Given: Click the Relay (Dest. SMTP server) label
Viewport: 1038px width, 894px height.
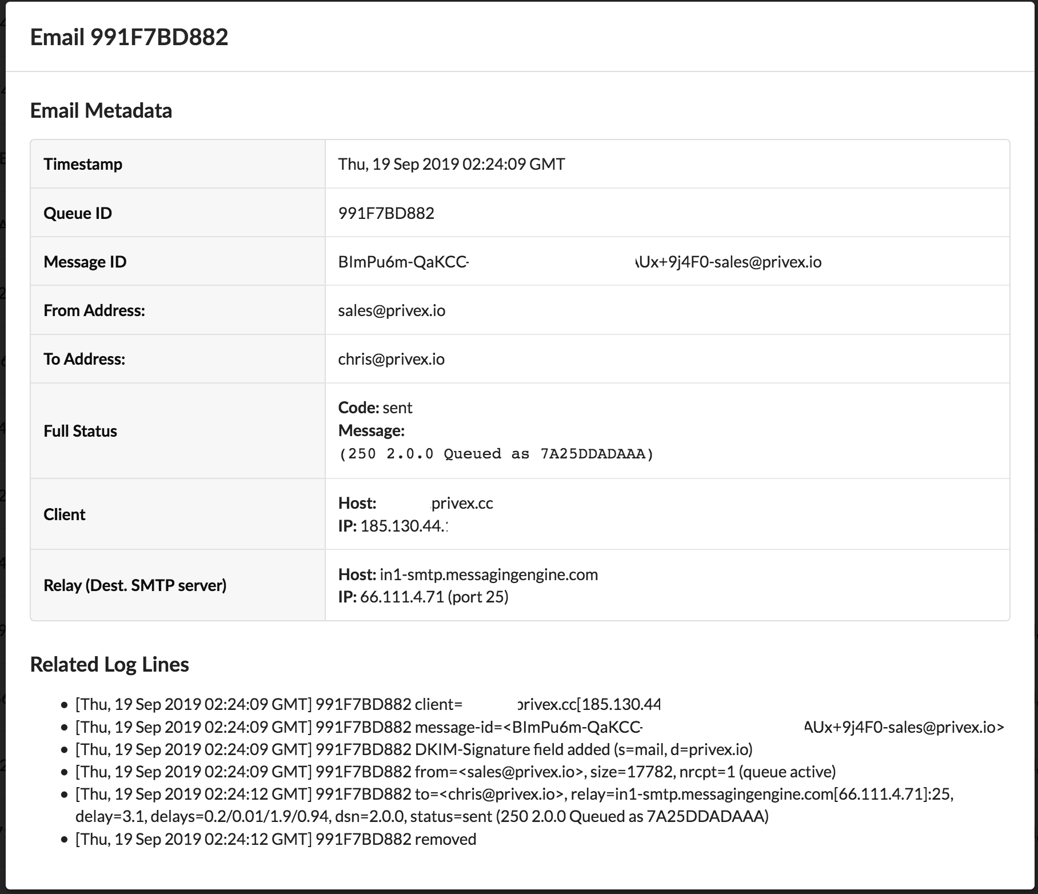Looking at the screenshot, I should (x=135, y=585).
